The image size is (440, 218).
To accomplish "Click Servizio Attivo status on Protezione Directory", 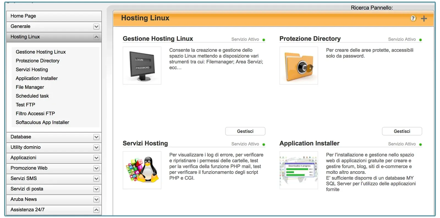I will 405,39.
